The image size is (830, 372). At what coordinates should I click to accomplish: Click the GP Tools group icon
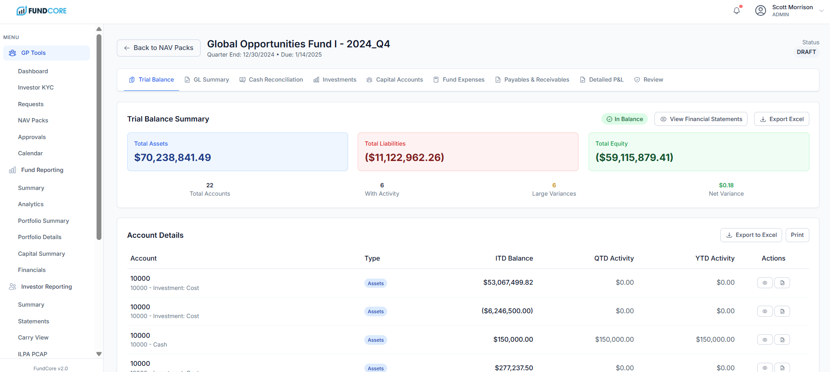tap(12, 53)
